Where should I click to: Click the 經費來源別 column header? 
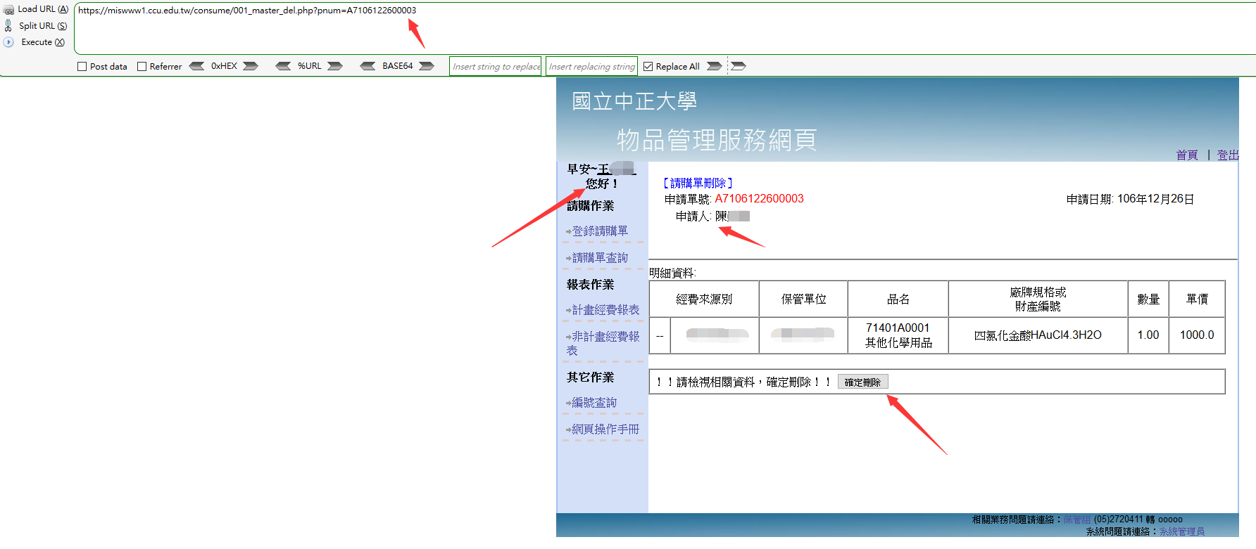704,299
